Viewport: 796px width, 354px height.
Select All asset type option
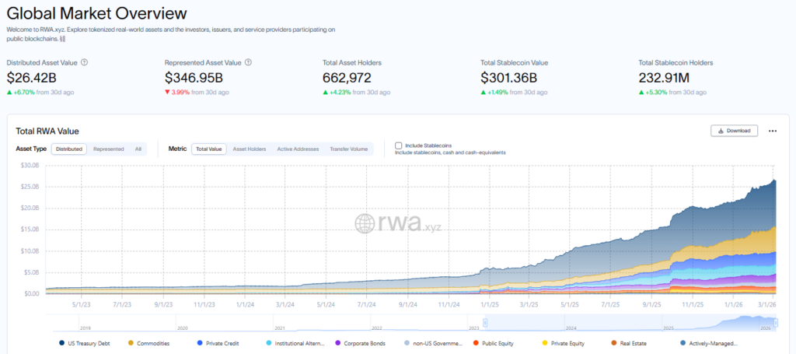(138, 149)
